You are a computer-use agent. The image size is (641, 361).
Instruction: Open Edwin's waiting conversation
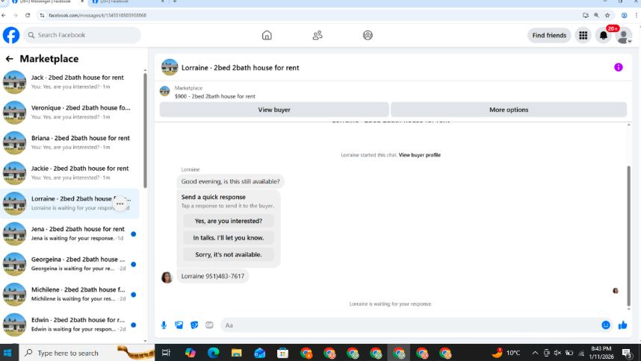point(70,324)
